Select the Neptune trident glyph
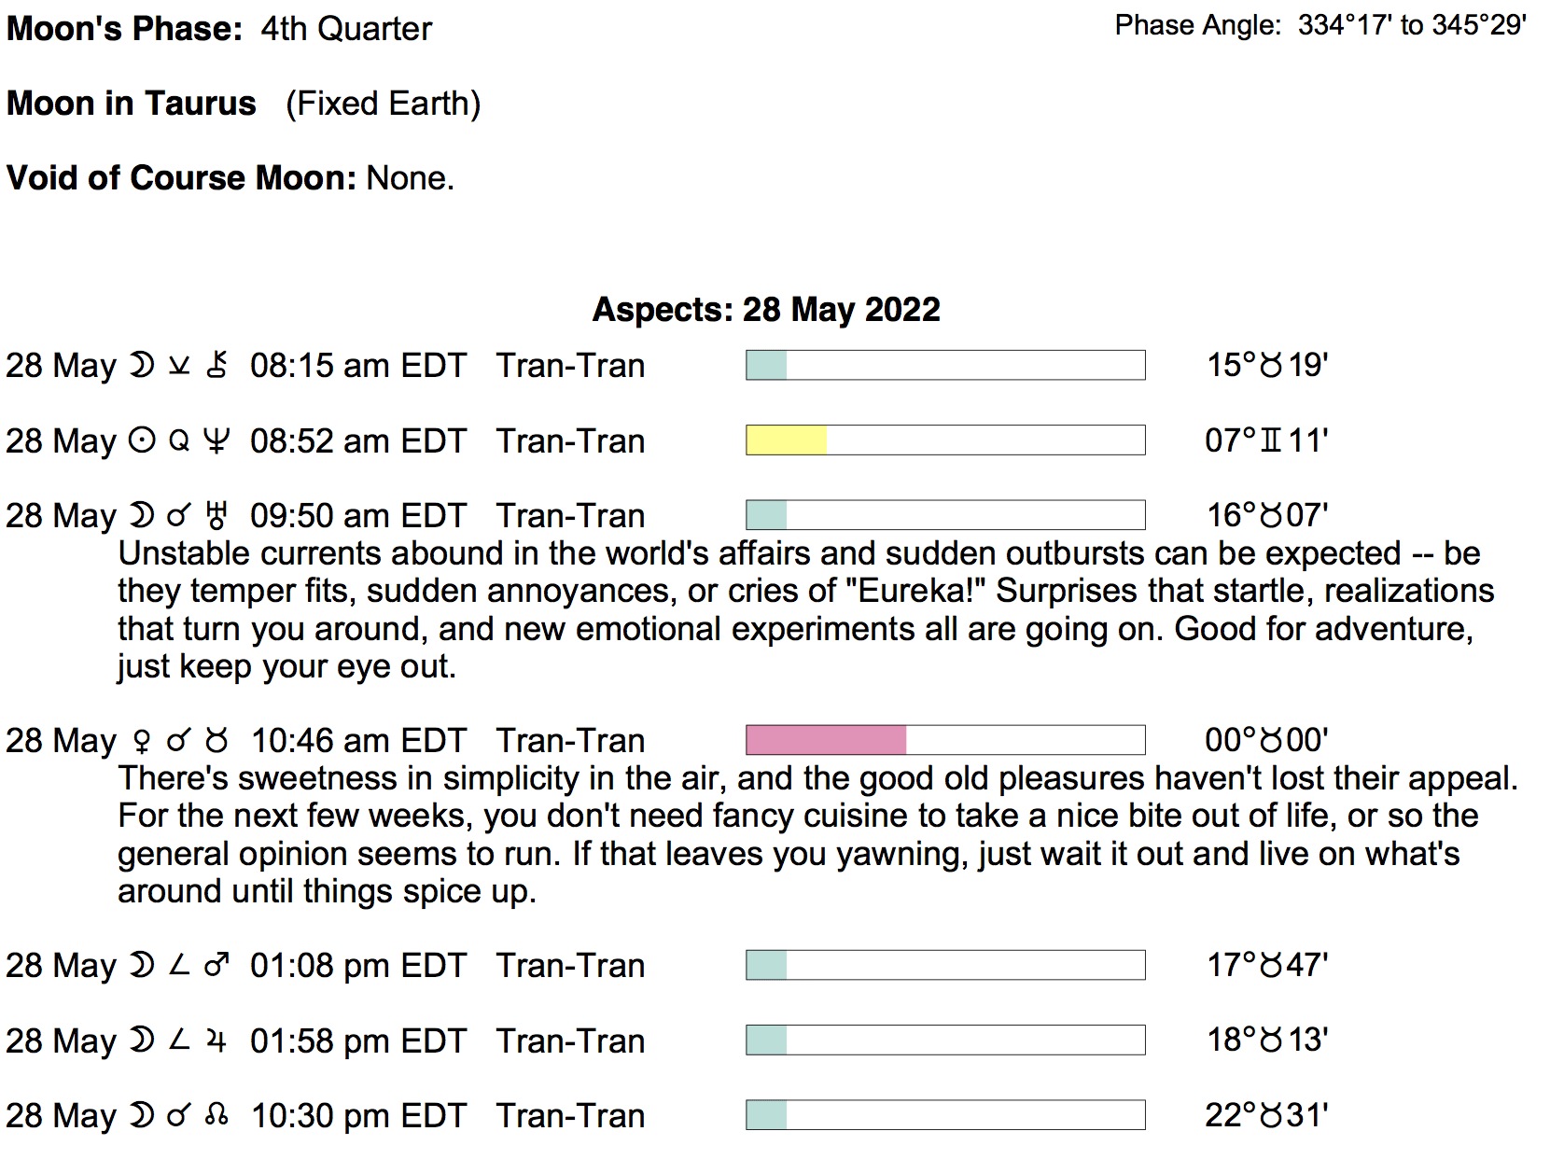1564x1159 pixels. [x=216, y=440]
